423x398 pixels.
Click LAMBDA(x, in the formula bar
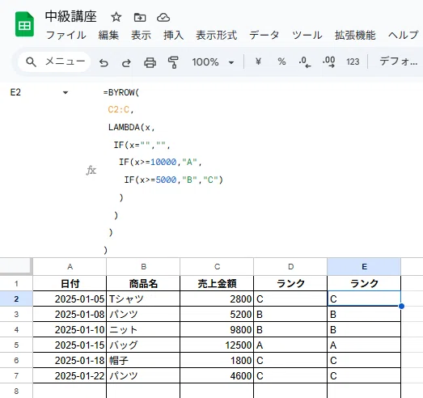pos(131,127)
